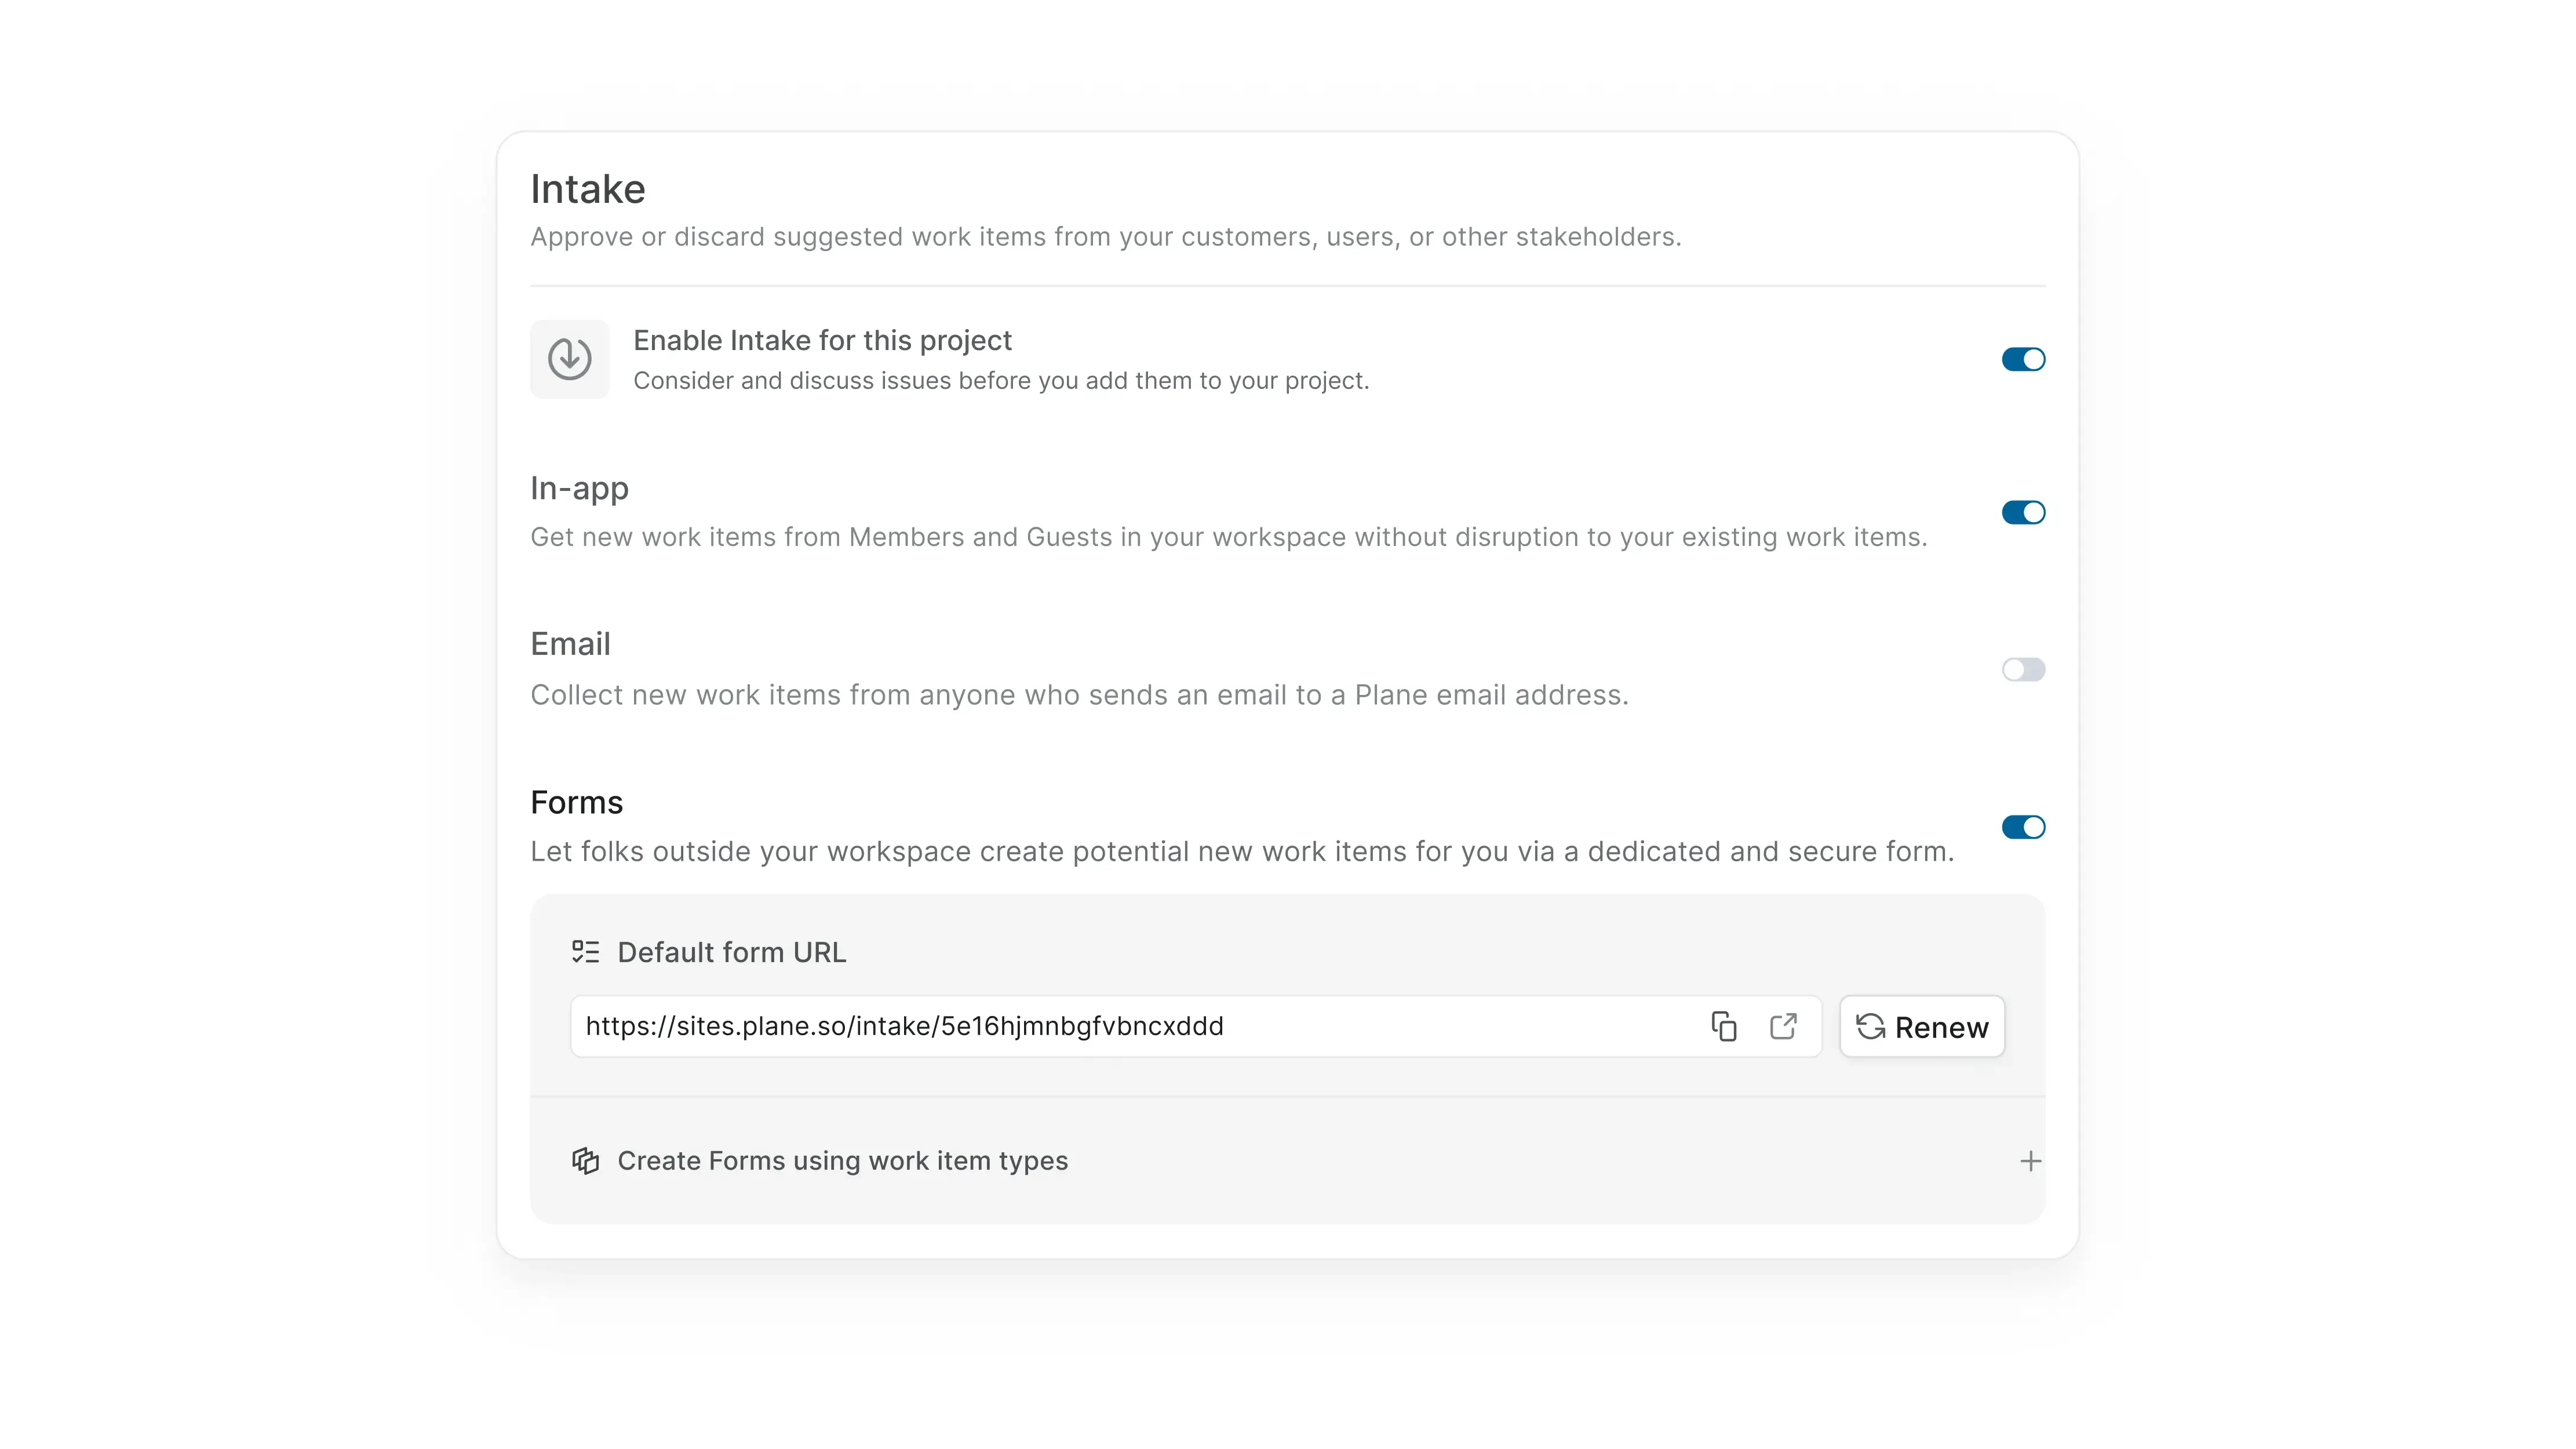The width and height of the screenshot is (2576, 1449).
Task: Enable the Email intake toggle
Action: pos(2023,669)
